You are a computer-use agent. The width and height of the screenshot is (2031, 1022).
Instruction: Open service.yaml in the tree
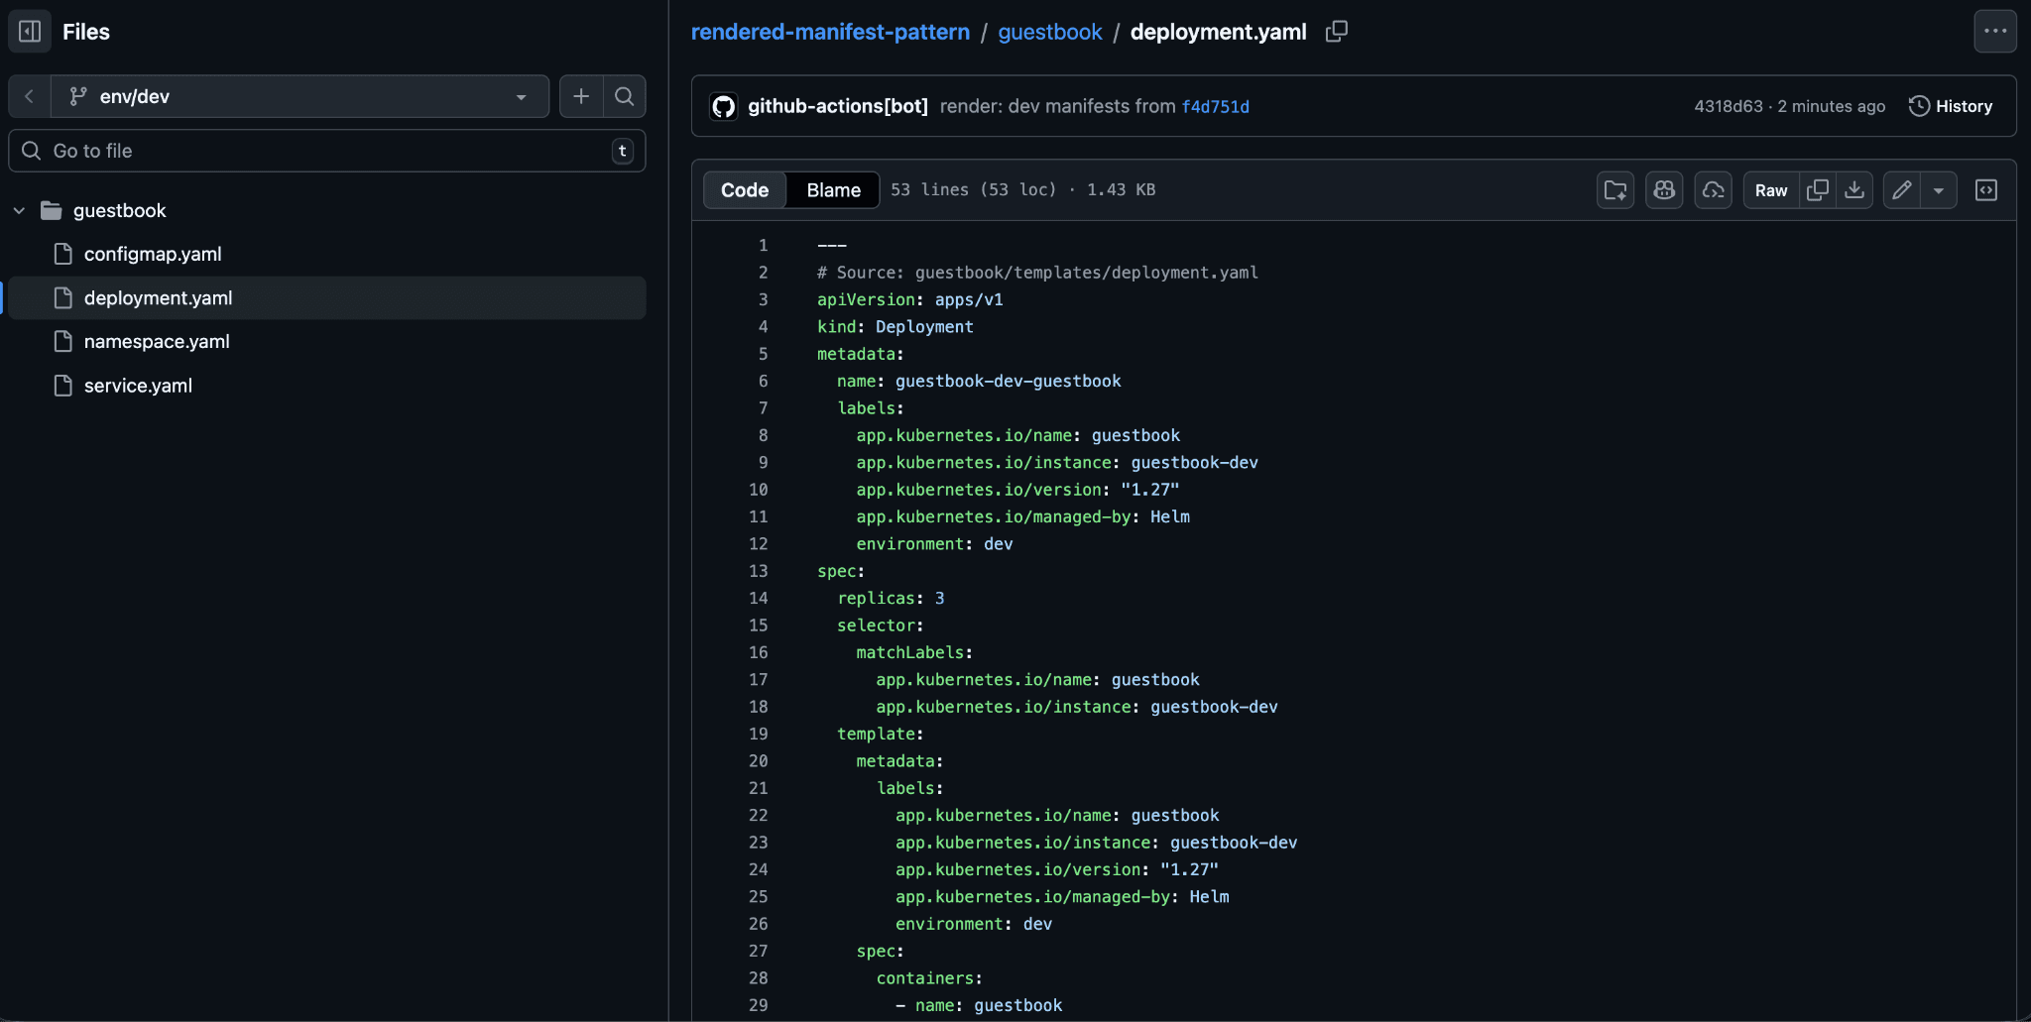pyautogui.click(x=138, y=386)
